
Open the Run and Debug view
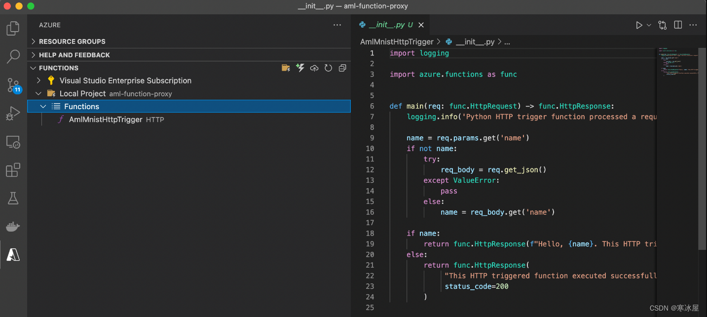click(x=13, y=114)
